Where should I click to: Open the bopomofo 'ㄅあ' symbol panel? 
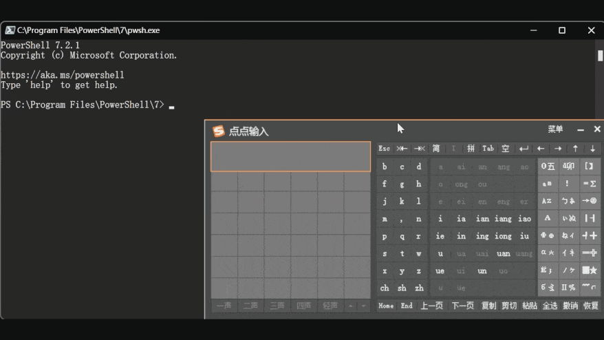tap(568, 201)
